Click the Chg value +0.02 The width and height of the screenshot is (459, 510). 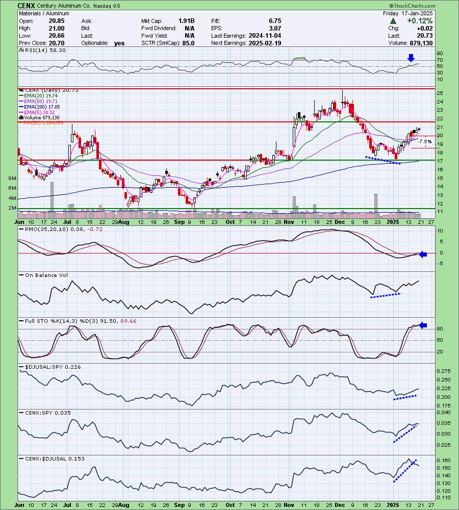(x=425, y=28)
